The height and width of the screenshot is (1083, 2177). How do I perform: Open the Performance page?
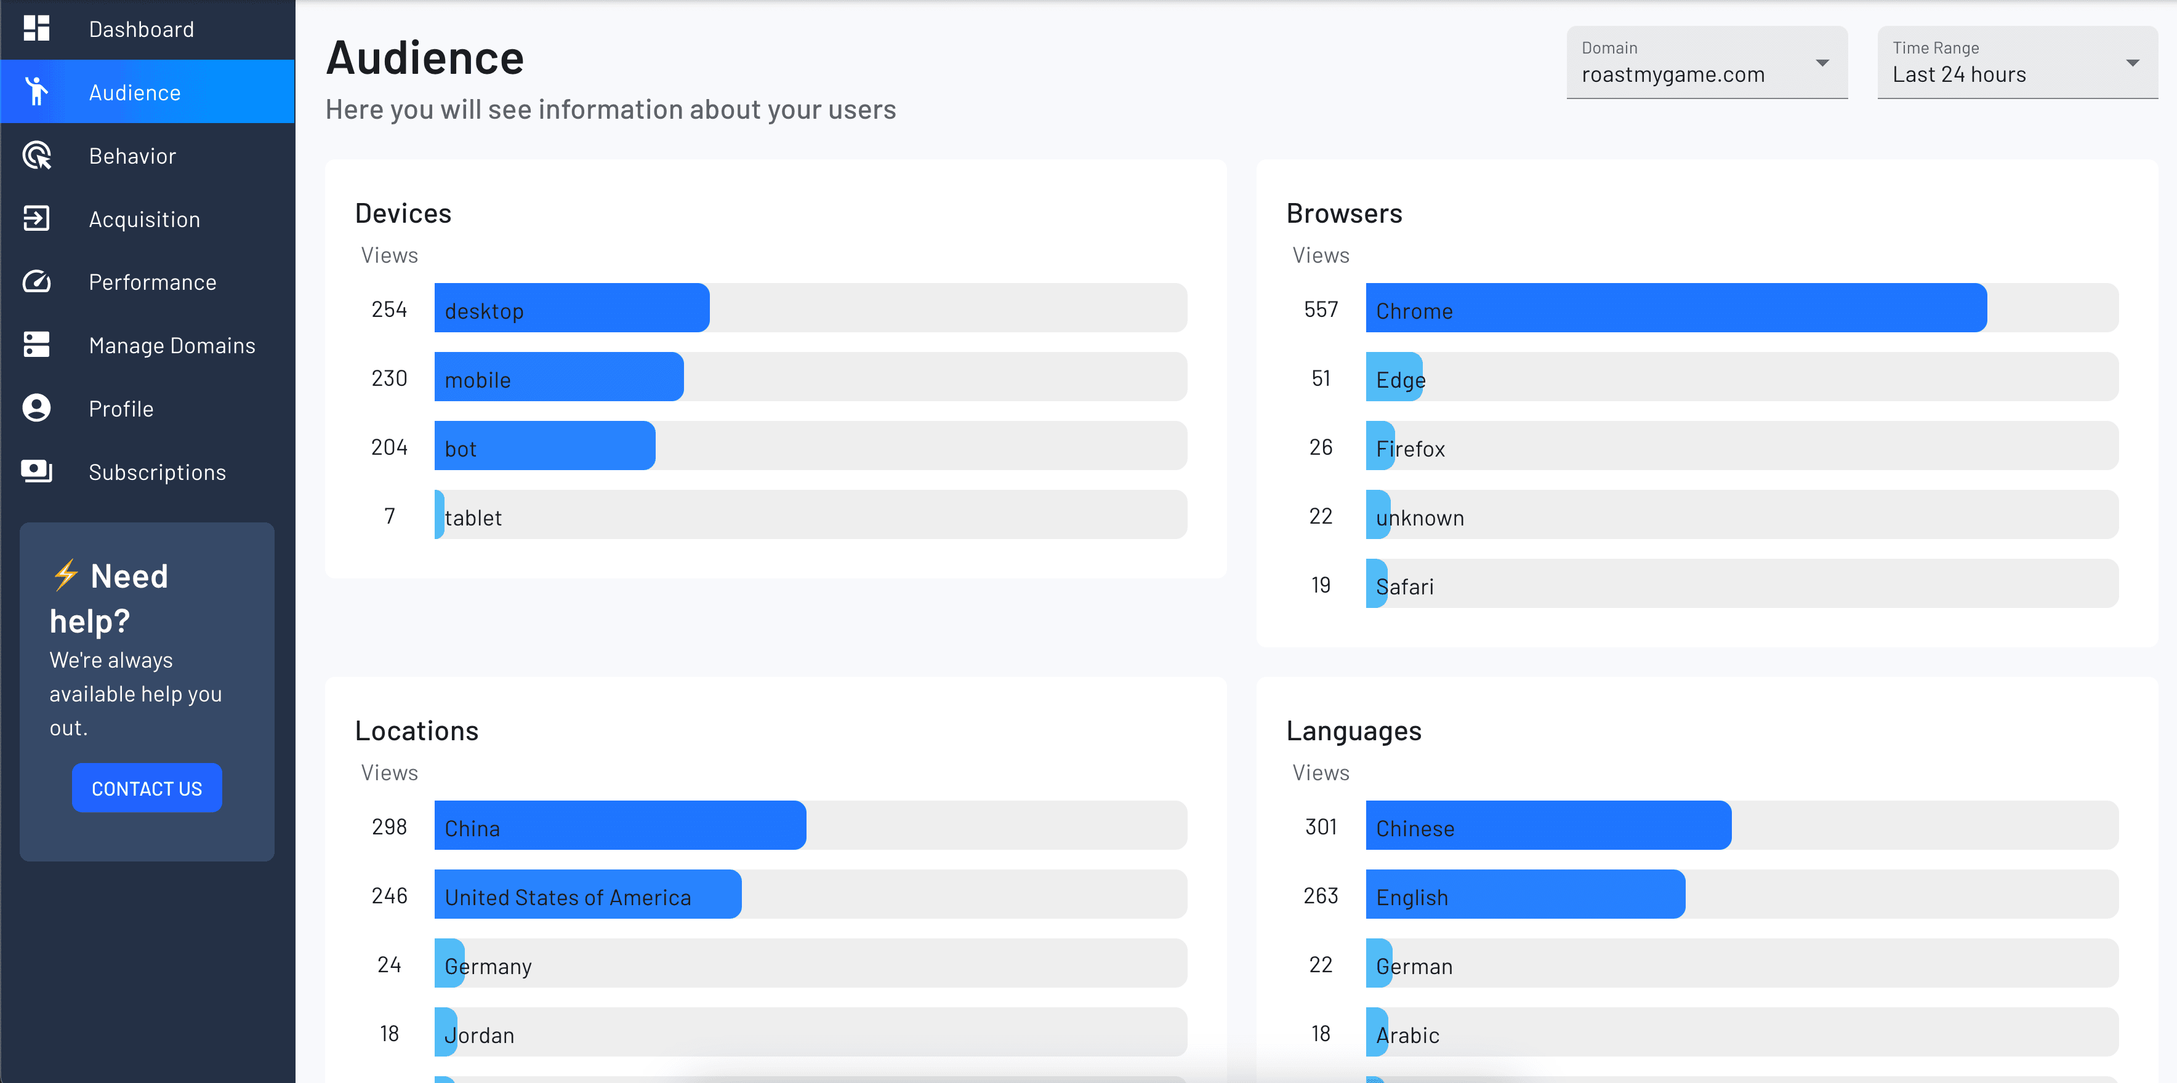(148, 282)
